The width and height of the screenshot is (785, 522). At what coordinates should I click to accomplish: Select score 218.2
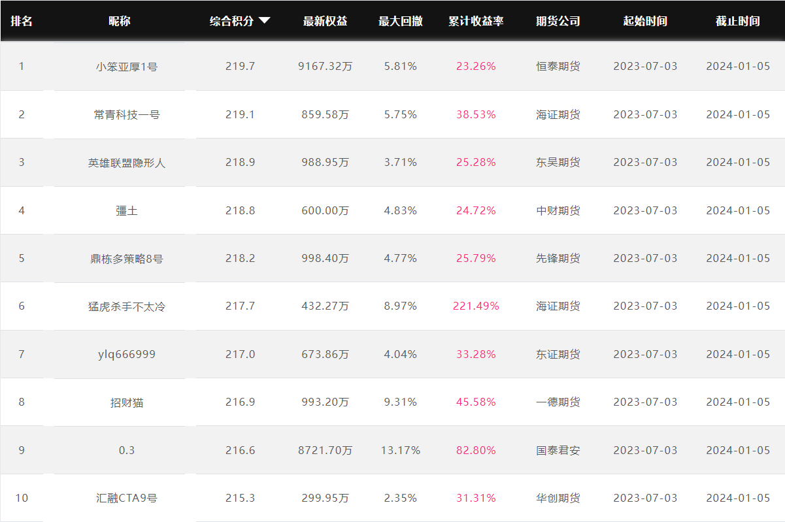click(240, 258)
